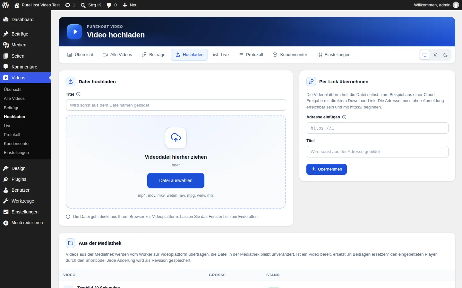Click folder icon beside Aus der Mediathek
Viewport: 462px width, 288px height.
click(x=71, y=243)
